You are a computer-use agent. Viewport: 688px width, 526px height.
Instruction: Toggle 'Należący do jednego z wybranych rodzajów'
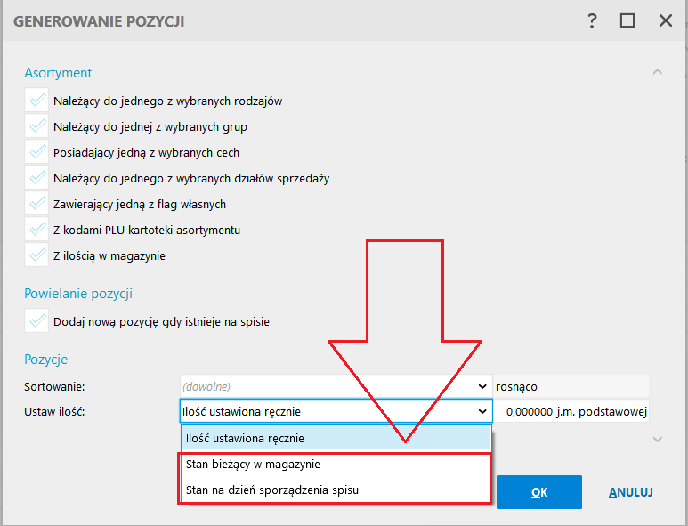(37, 101)
